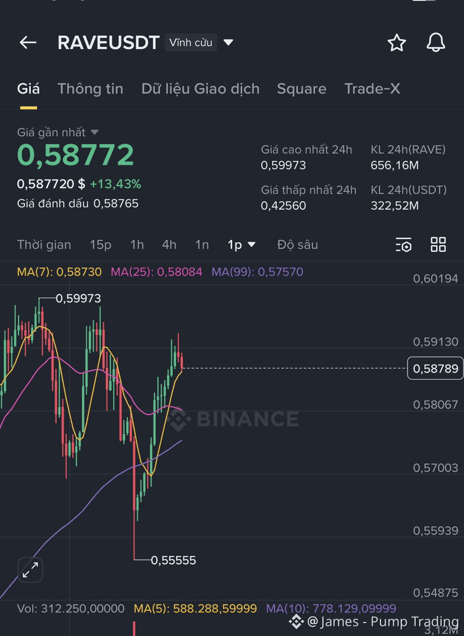The width and height of the screenshot is (464, 636).
Task: Click the 0,60194 price axis label
Action: click(435, 279)
